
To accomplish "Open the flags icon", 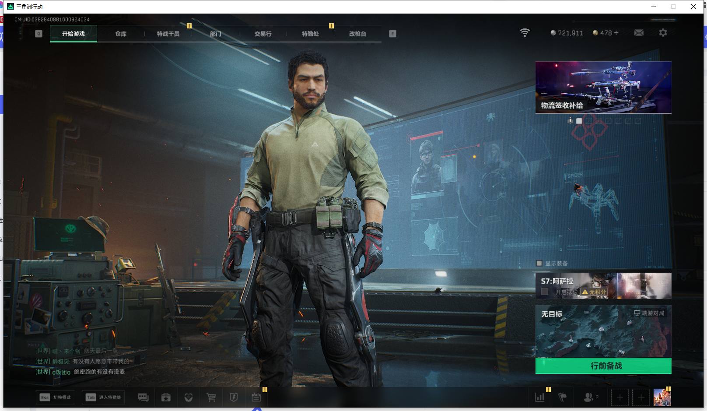I will tap(563, 397).
